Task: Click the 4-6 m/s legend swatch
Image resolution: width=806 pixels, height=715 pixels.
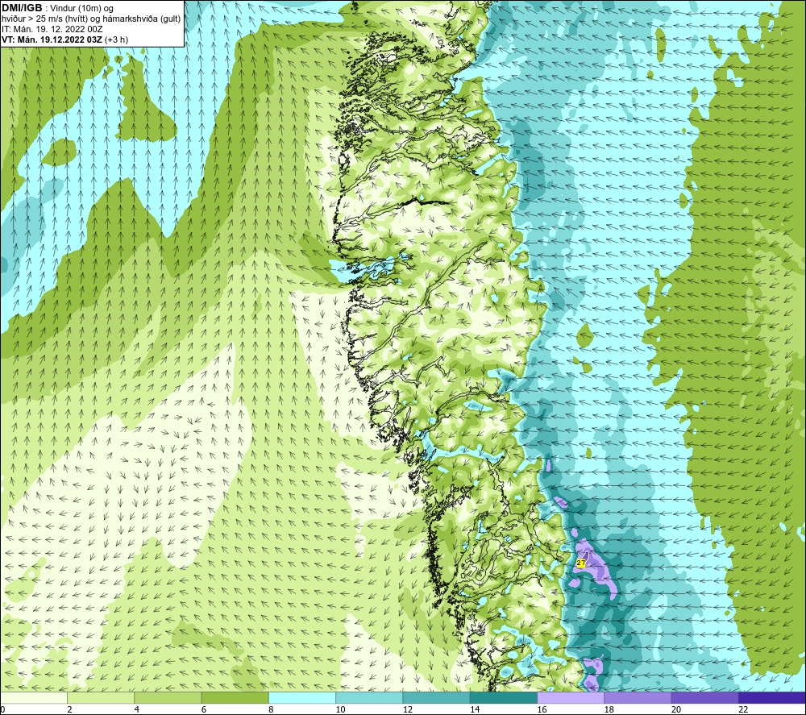Action: [168, 697]
